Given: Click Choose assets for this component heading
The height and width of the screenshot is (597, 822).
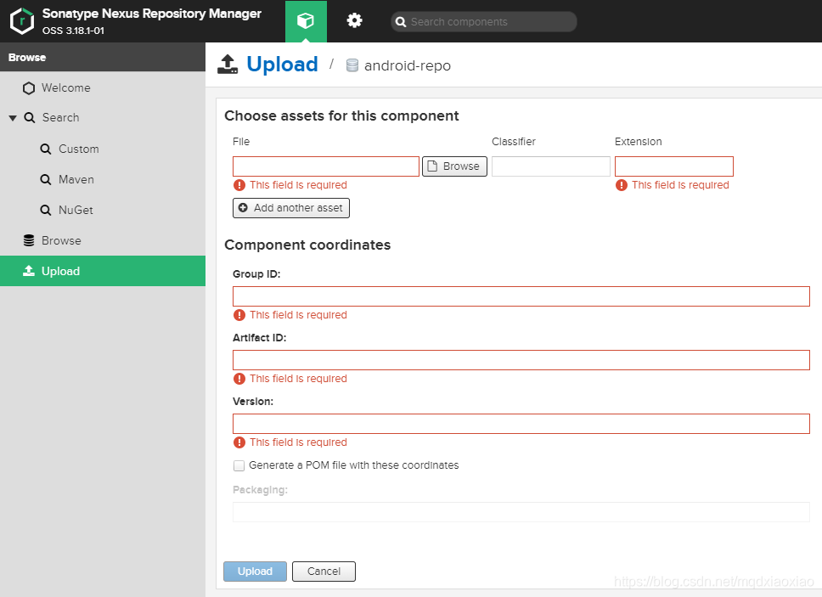Looking at the screenshot, I should click(x=341, y=115).
